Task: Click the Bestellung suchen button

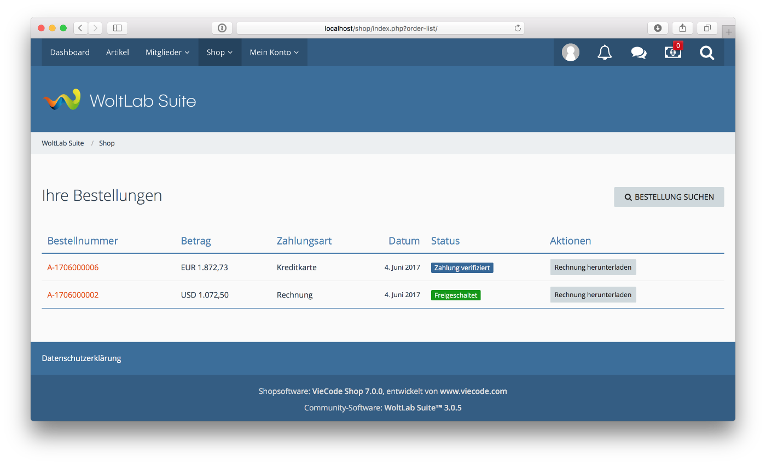Action: coord(669,197)
